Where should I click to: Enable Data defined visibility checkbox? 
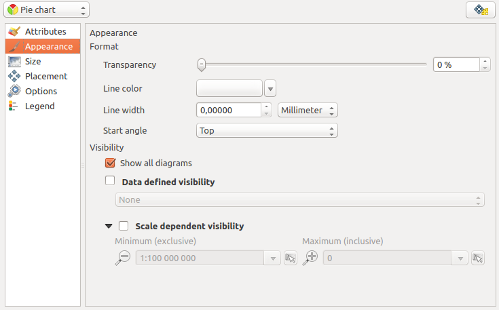point(110,181)
